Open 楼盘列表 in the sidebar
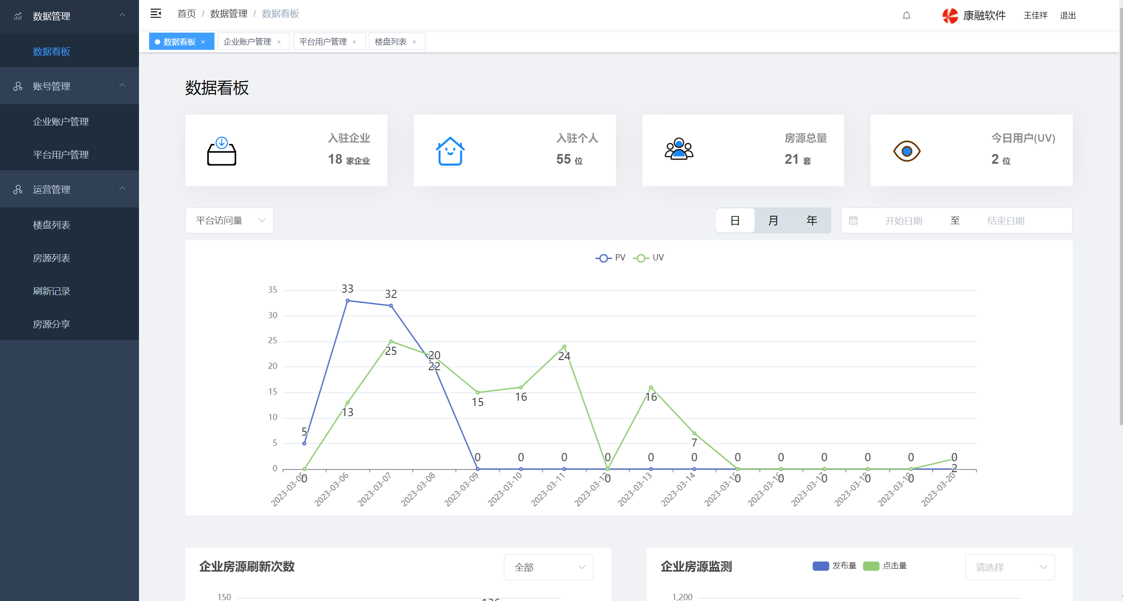1123x601 pixels. [x=69, y=225]
